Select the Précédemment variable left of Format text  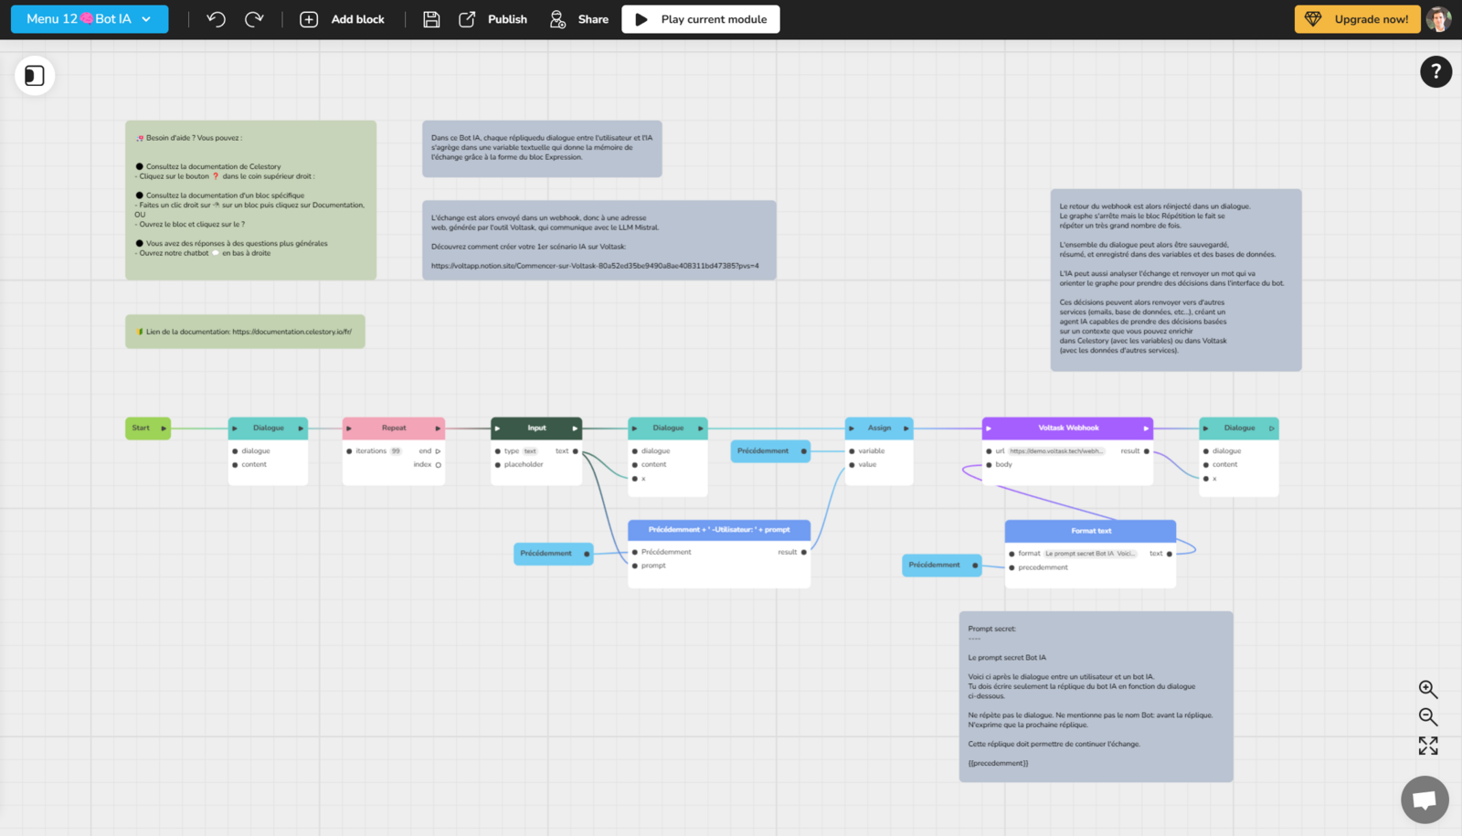pyautogui.click(x=942, y=566)
